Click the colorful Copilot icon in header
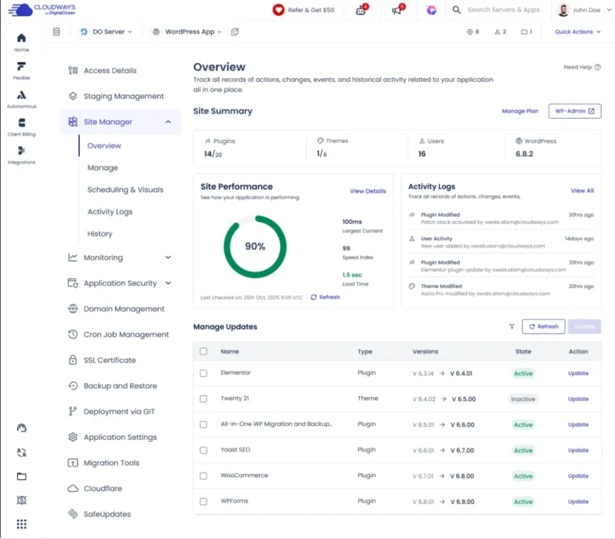The height and width of the screenshot is (539, 615). [x=431, y=10]
